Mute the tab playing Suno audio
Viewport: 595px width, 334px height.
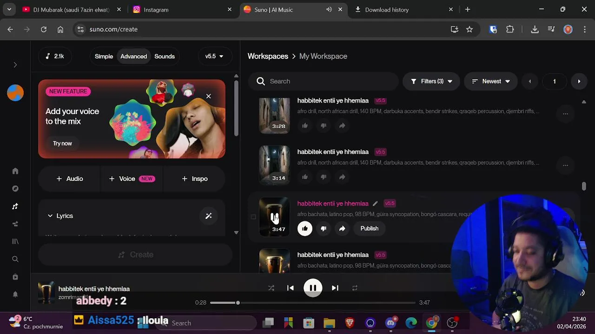tap(329, 9)
